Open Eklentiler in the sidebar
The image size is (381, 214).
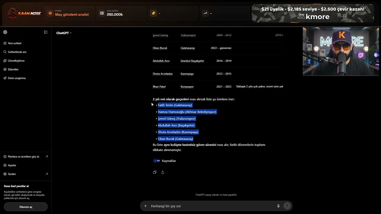tap(13, 69)
